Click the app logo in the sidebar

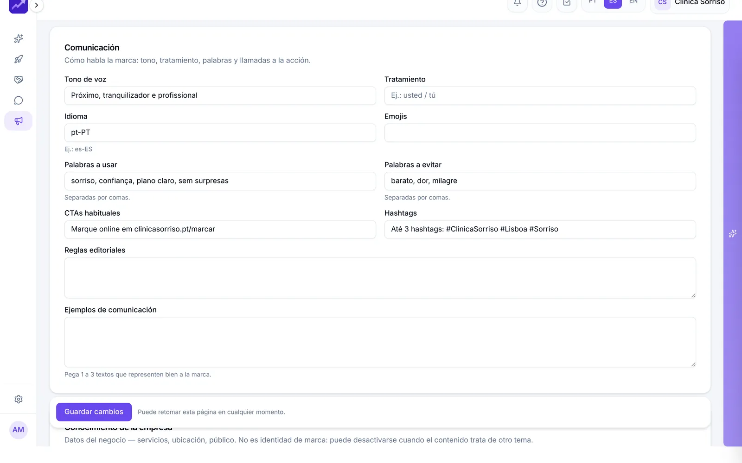pos(19,6)
